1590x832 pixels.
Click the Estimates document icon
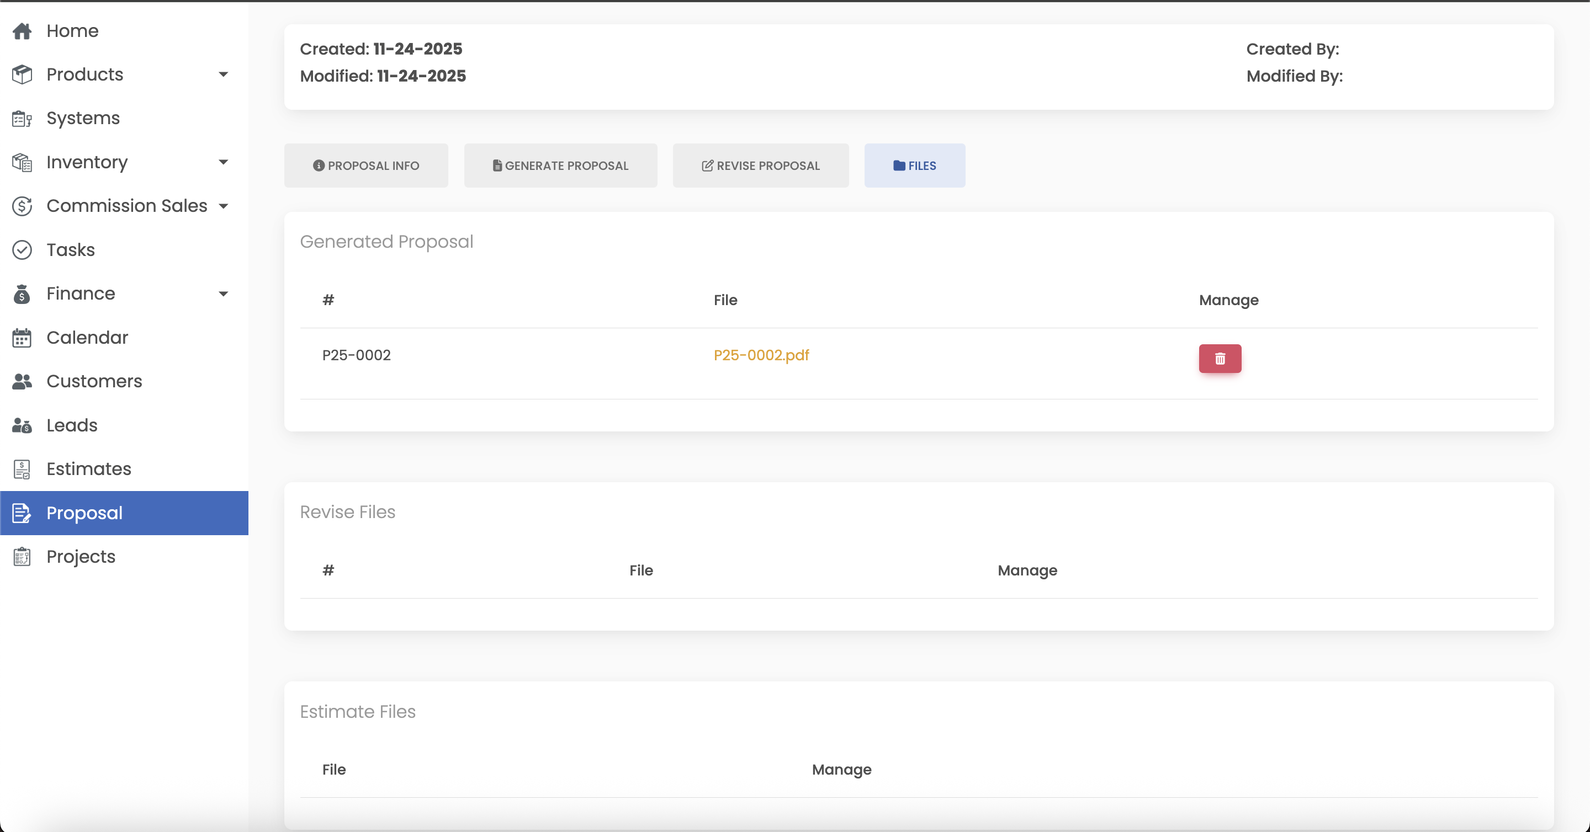pos(22,469)
